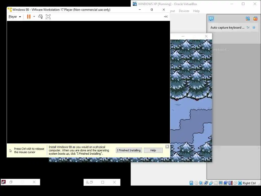Viewport: 261px width, 196px height.
Task: Click the USB devices status icon
Action: pos(211,183)
